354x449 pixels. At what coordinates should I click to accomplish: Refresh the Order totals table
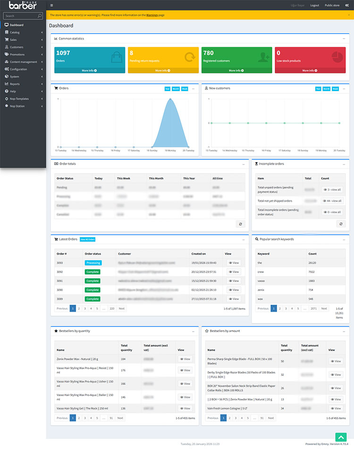pyautogui.click(x=241, y=224)
